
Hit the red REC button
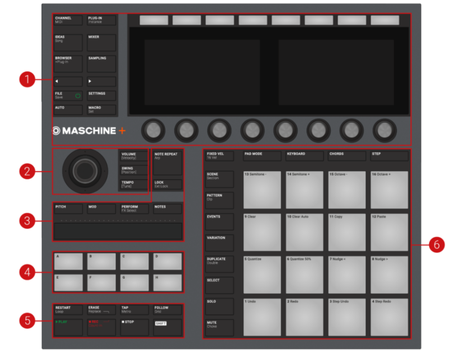click(101, 327)
